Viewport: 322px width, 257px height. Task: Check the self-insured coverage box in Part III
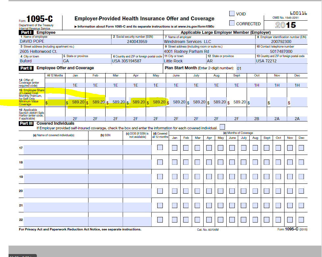point(222,127)
